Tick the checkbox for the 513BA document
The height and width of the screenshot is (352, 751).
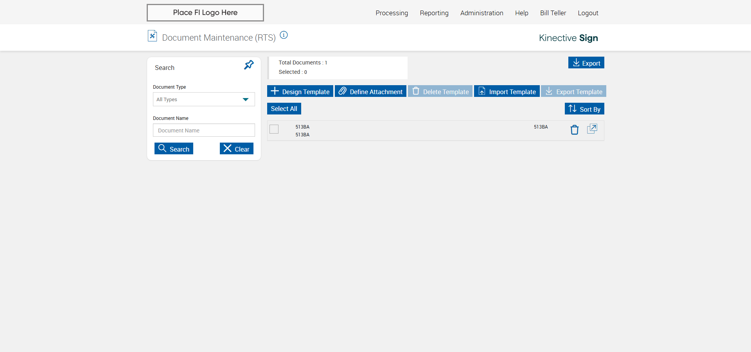tap(274, 129)
